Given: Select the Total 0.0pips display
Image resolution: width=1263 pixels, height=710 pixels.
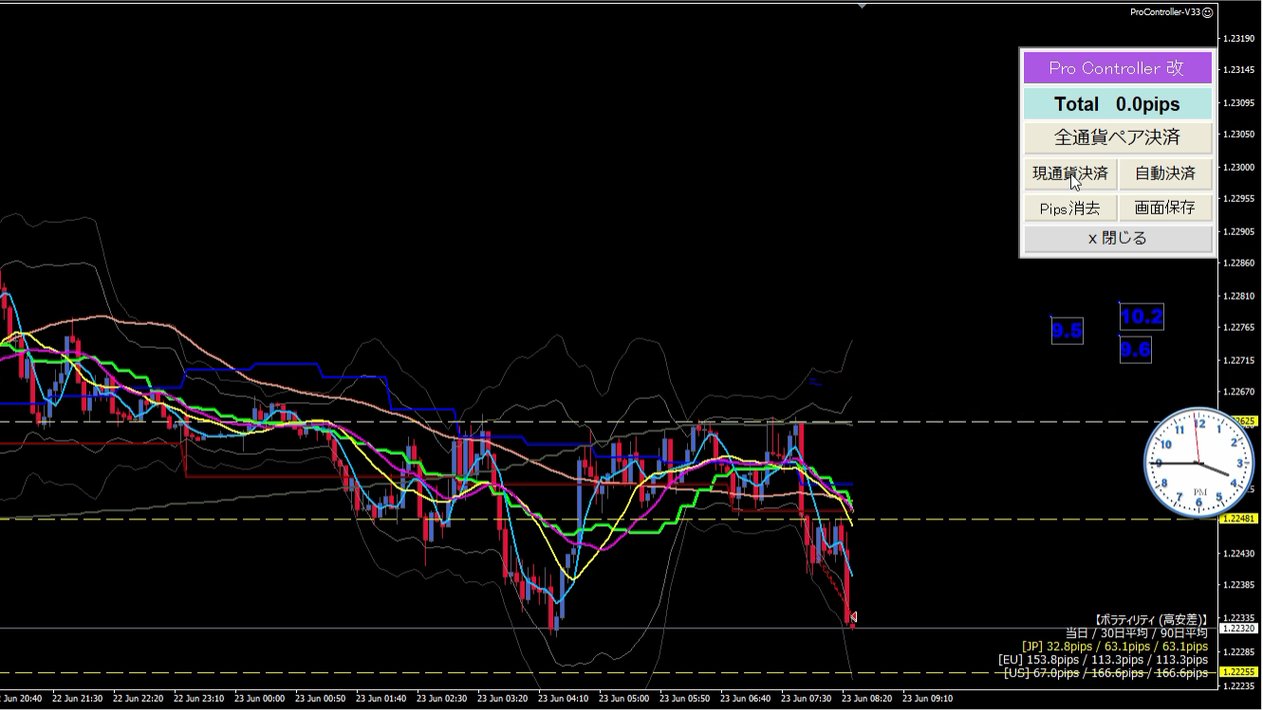Looking at the screenshot, I should coord(1117,104).
